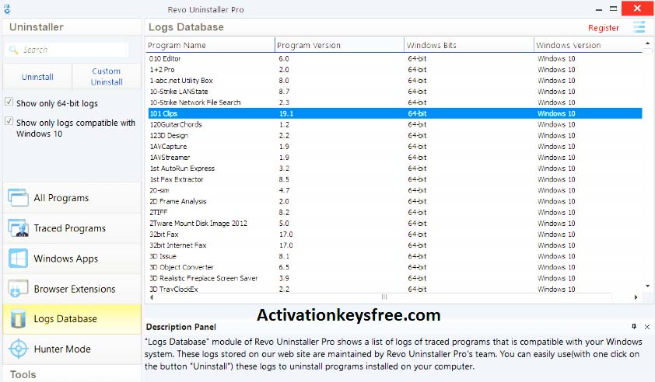Click the Logs Database cylinder icon

coord(18,319)
